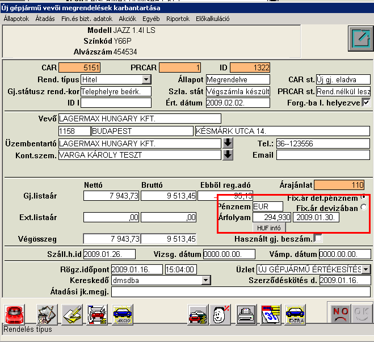Select the Fix.ár def.pénznem radio button
This screenshot has width=374, height=342.
click(364, 197)
